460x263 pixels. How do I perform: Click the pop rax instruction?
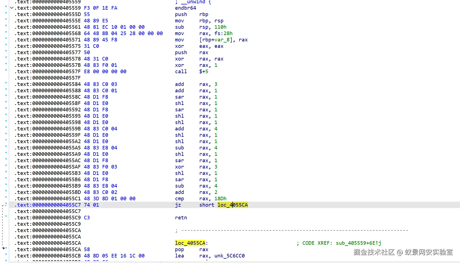pos(192,249)
